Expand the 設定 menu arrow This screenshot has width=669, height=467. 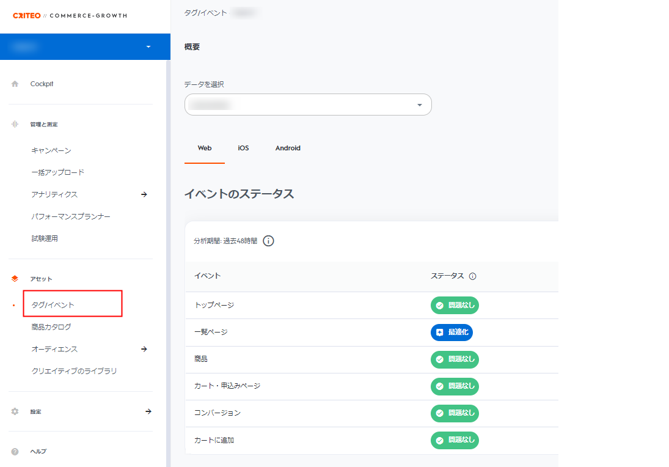pyautogui.click(x=148, y=411)
